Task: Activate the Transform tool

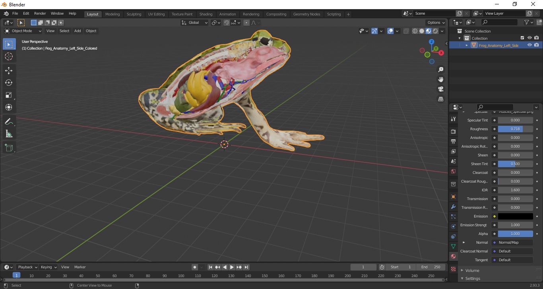Action: [x=9, y=107]
